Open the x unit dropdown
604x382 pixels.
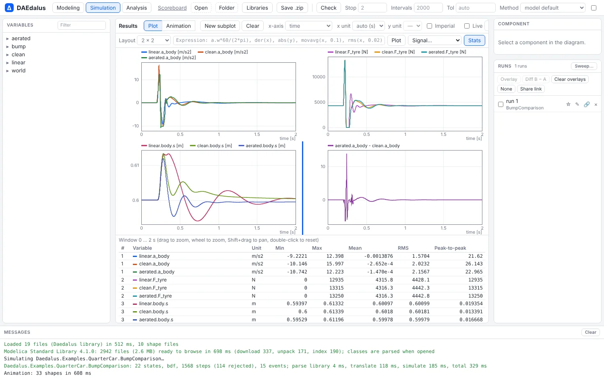coord(368,26)
